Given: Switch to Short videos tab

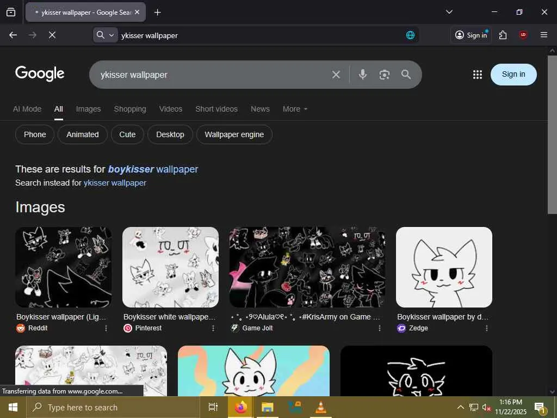Looking at the screenshot, I should [x=216, y=109].
